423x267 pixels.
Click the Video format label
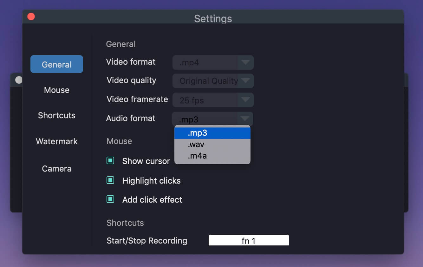(131, 62)
